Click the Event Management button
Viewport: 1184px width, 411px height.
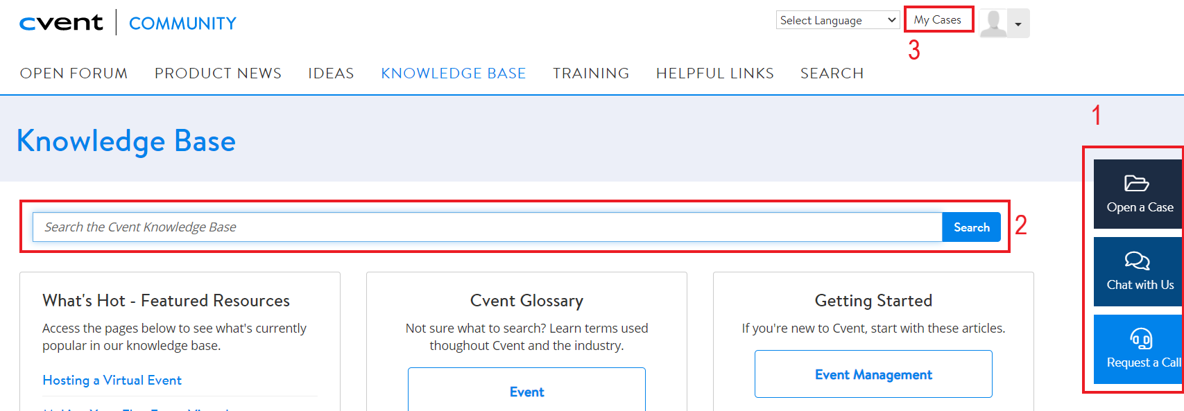click(873, 374)
